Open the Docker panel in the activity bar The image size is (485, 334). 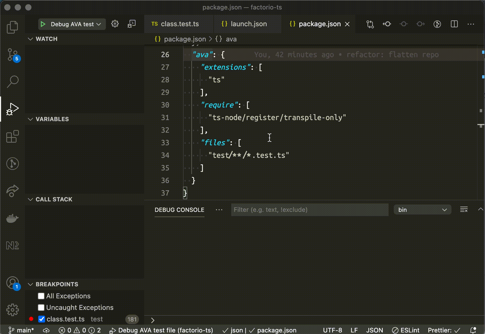[x=12, y=218]
